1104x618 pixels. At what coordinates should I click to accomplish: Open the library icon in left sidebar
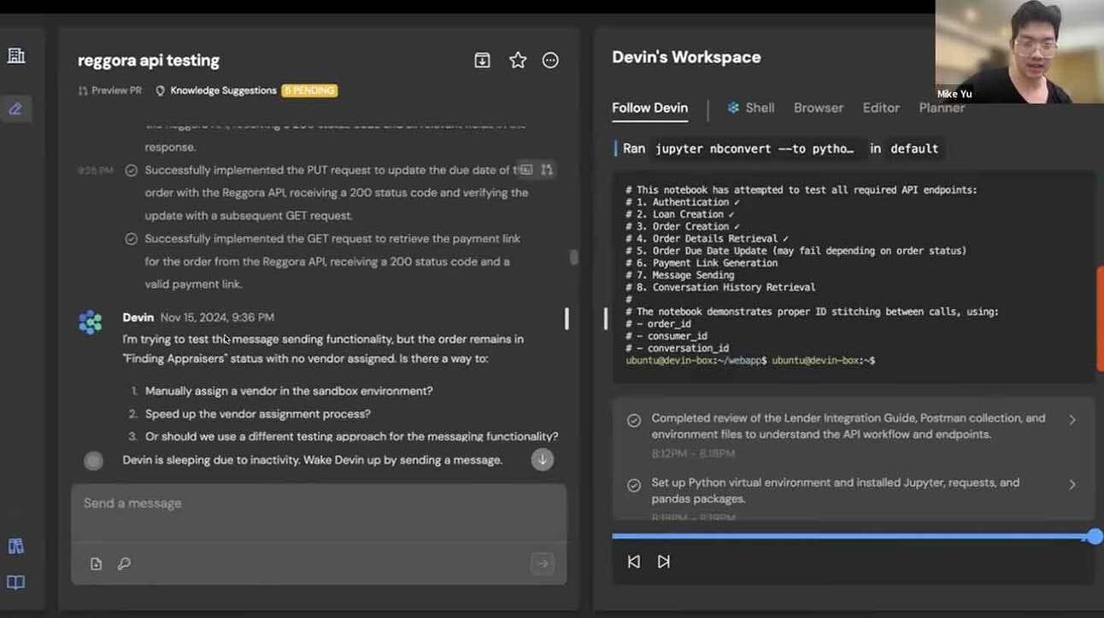pyautogui.click(x=15, y=546)
